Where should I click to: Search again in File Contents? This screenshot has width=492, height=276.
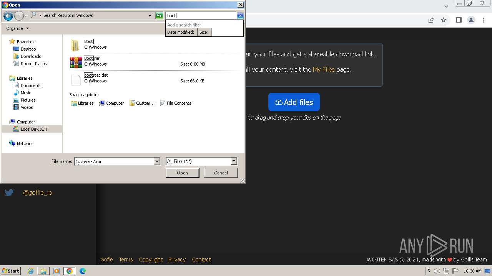175,103
